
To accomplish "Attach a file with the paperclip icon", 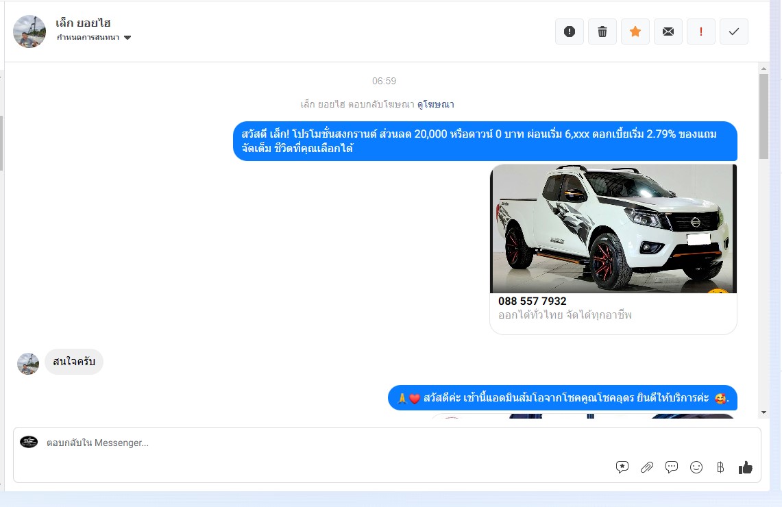I will point(647,467).
